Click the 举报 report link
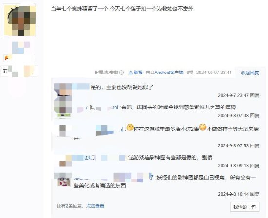268x218 pixels. pyautogui.click(x=138, y=73)
